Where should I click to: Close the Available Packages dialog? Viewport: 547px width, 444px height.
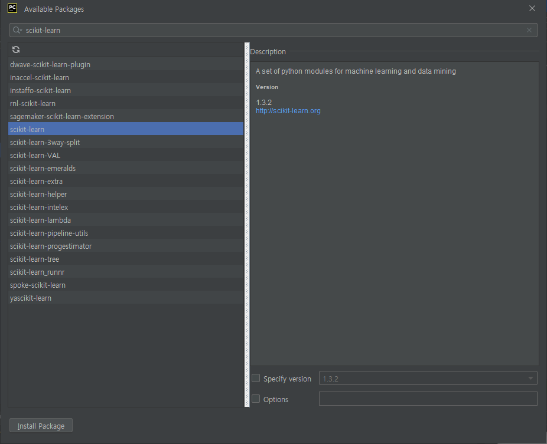pos(532,8)
